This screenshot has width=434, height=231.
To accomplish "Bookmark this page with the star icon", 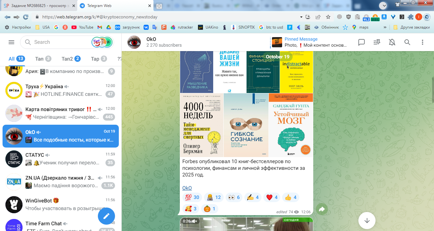I will coord(329,17).
